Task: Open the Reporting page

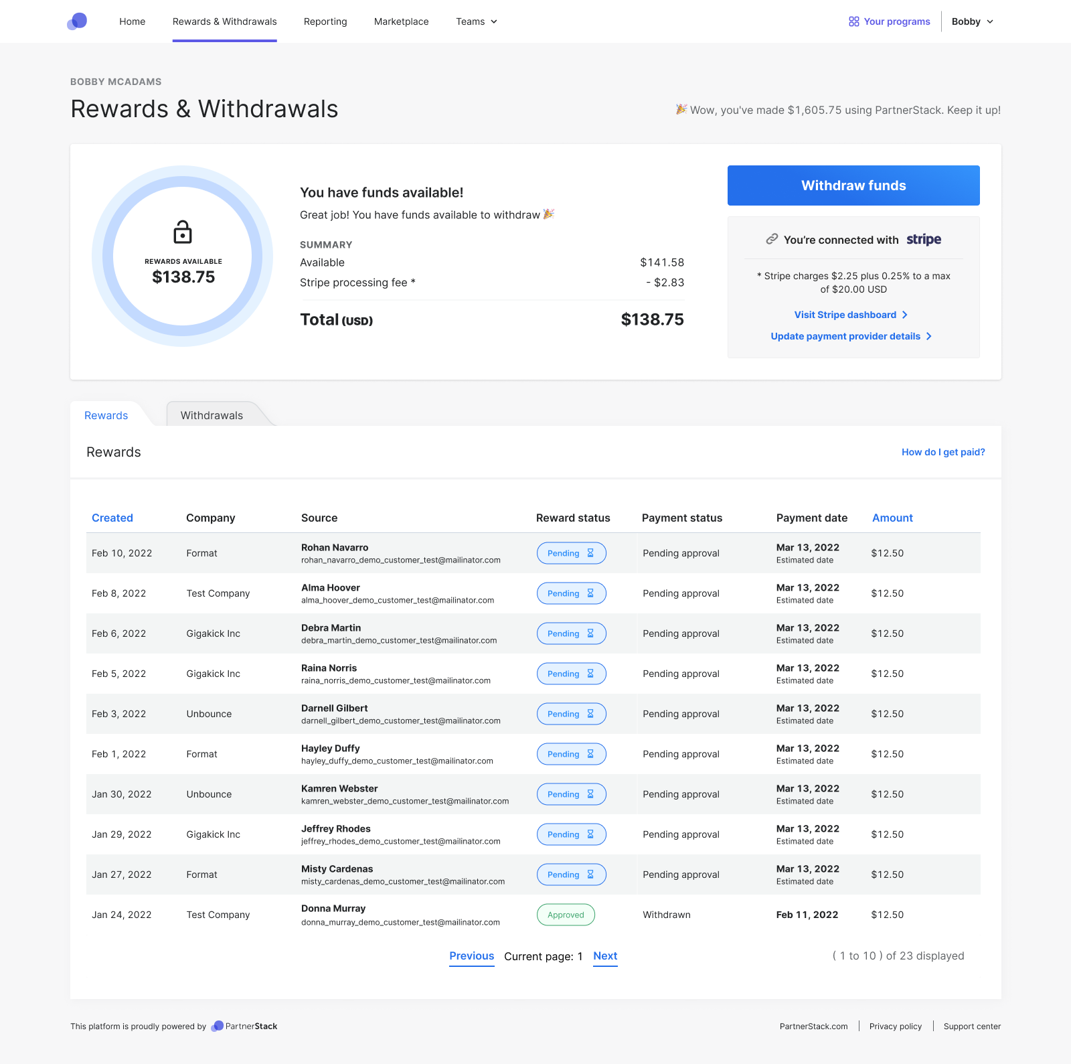Action: pos(325,21)
